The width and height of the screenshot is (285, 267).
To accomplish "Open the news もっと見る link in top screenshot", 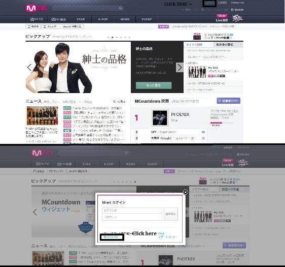I will (119, 102).
